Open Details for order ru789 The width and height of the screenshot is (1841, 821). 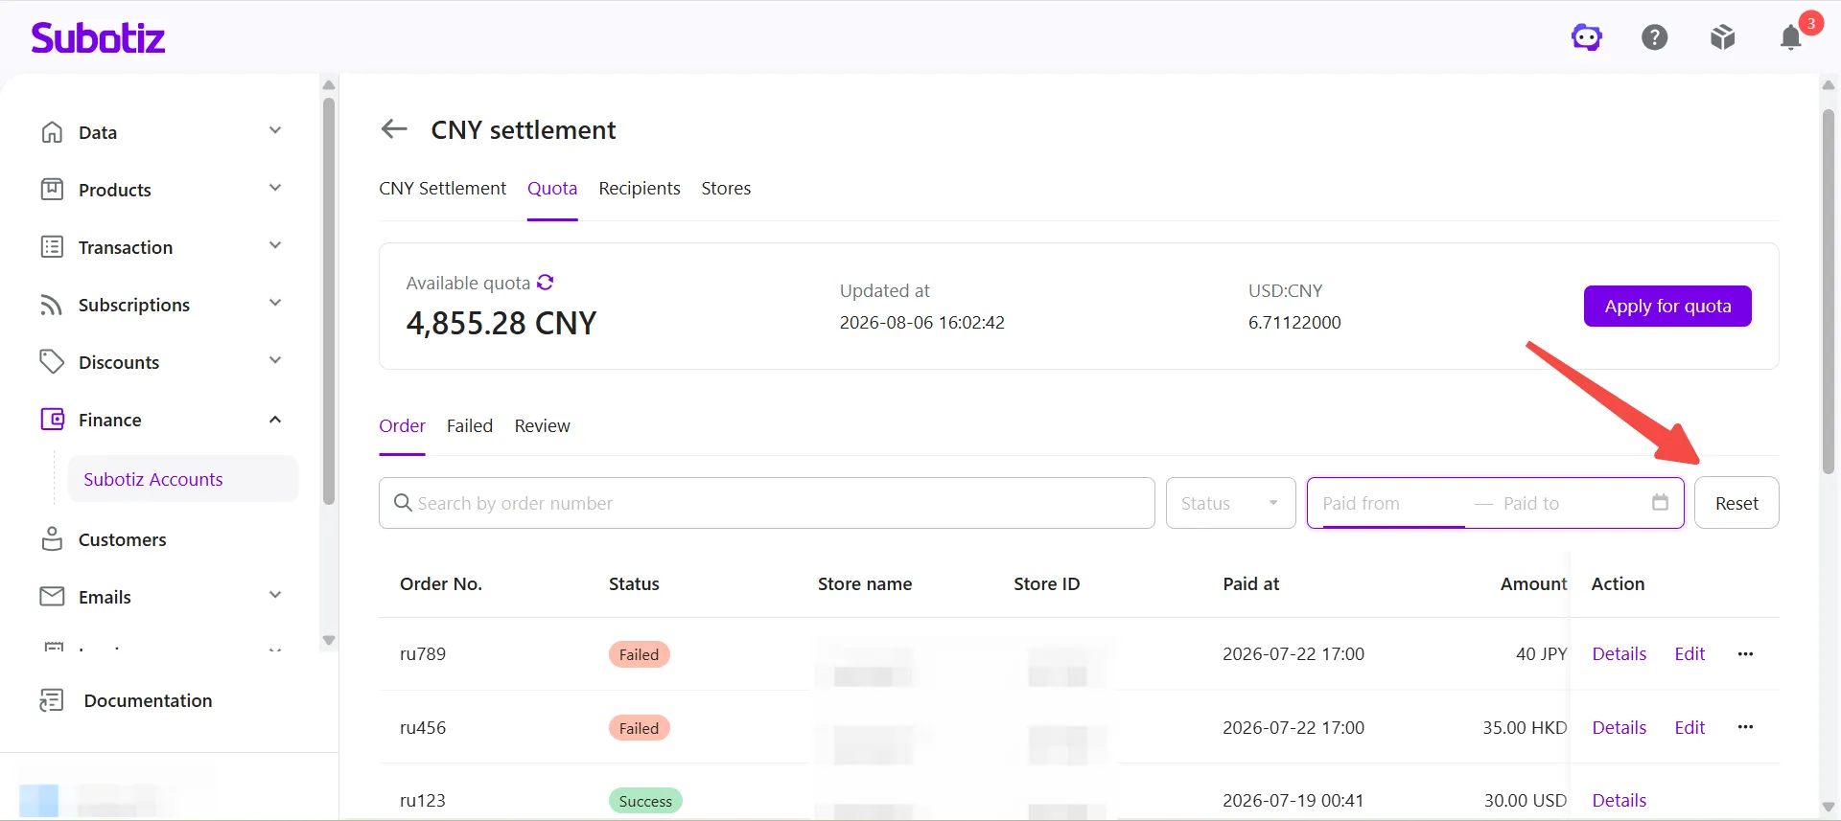point(1619,653)
